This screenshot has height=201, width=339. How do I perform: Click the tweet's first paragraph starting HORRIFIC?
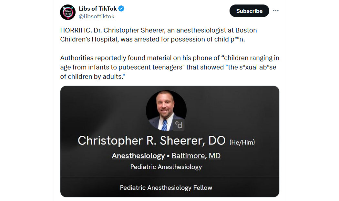pos(159,35)
